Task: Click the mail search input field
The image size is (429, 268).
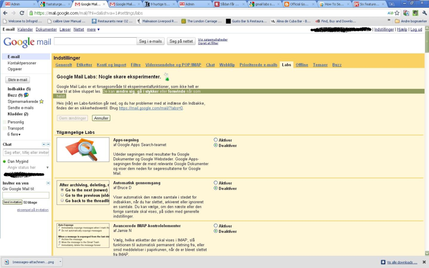Action: click(95, 41)
